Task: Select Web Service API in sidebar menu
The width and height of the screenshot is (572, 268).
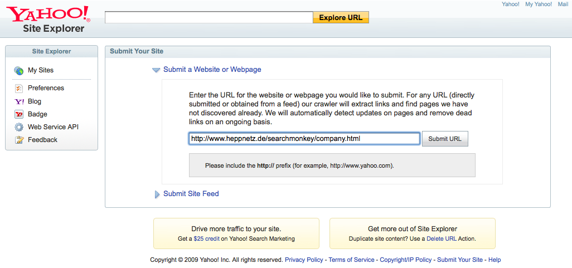Action: click(53, 127)
